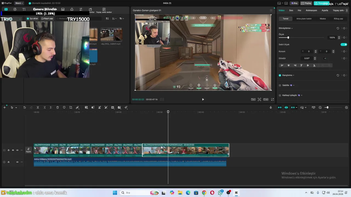The image size is (351, 197).
Task: Mute the video track speaker icon
Action: [x=17, y=150]
